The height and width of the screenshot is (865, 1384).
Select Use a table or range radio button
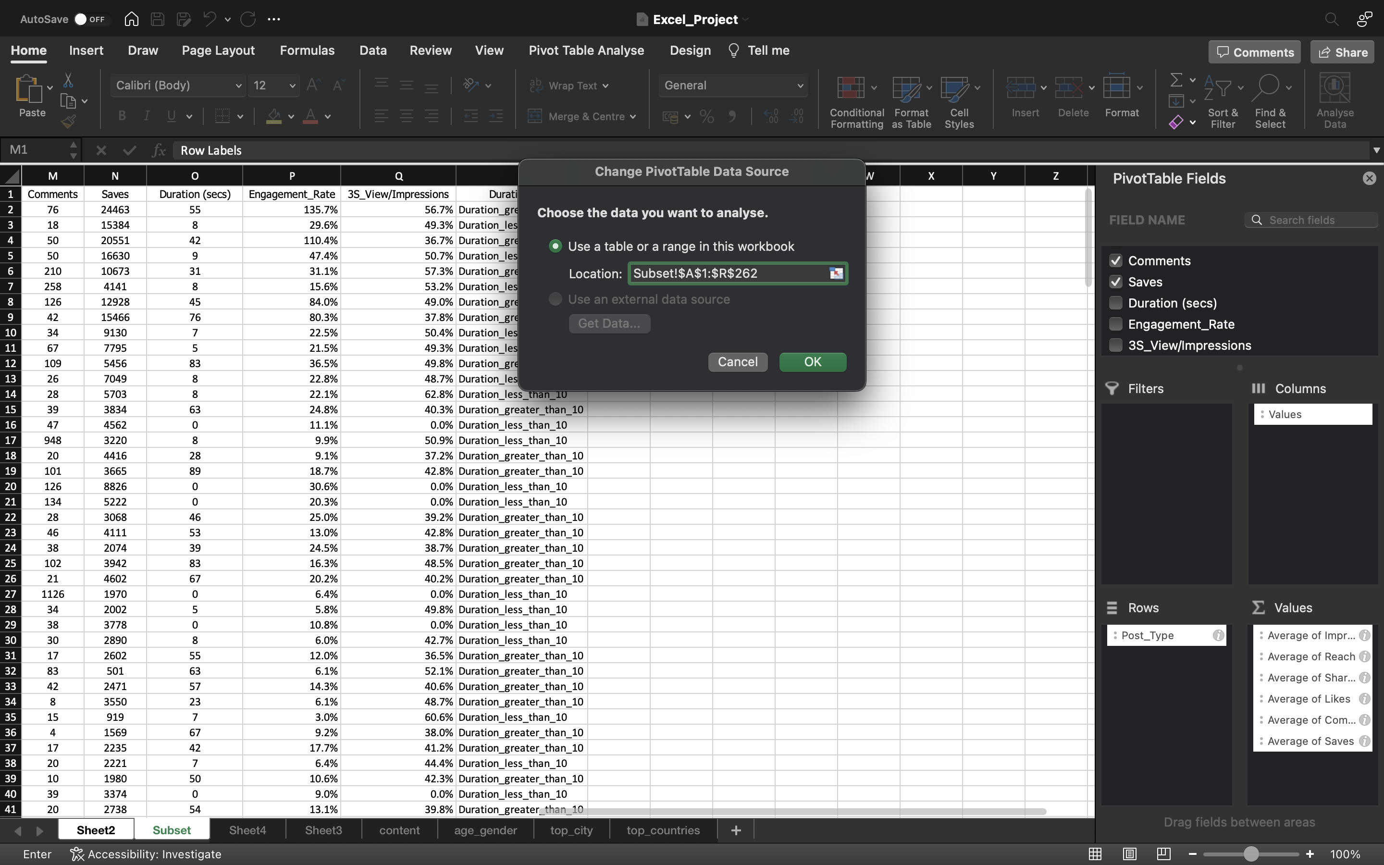tap(555, 246)
